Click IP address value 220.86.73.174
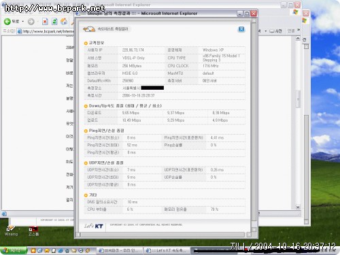This screenshot has height=255, width=340. coord(133,50)
